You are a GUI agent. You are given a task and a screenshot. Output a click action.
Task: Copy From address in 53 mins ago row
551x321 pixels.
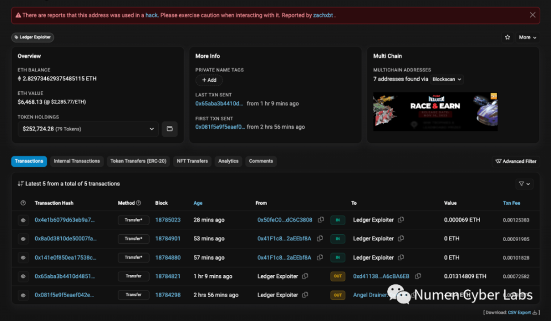tap(320, 238)
